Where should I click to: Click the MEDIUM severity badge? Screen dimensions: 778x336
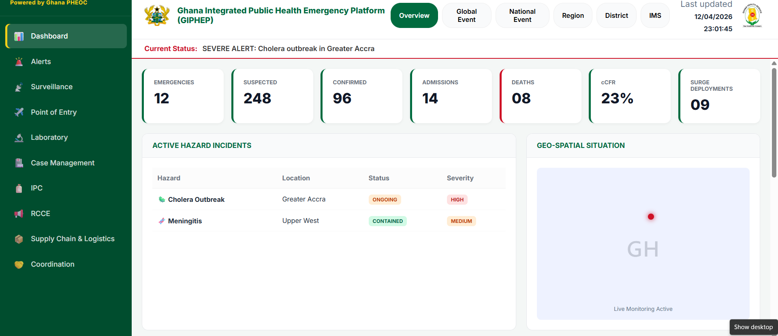pyautogui.click(x=462, y=221)
